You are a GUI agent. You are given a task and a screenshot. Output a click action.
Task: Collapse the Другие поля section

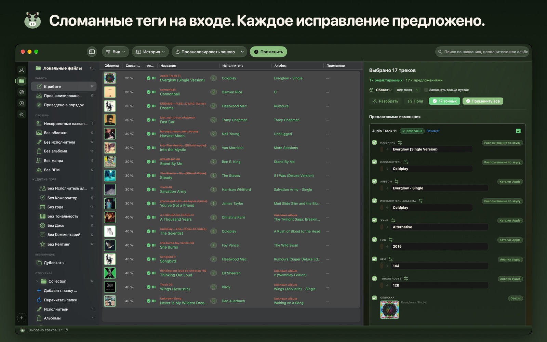(34, 179)
